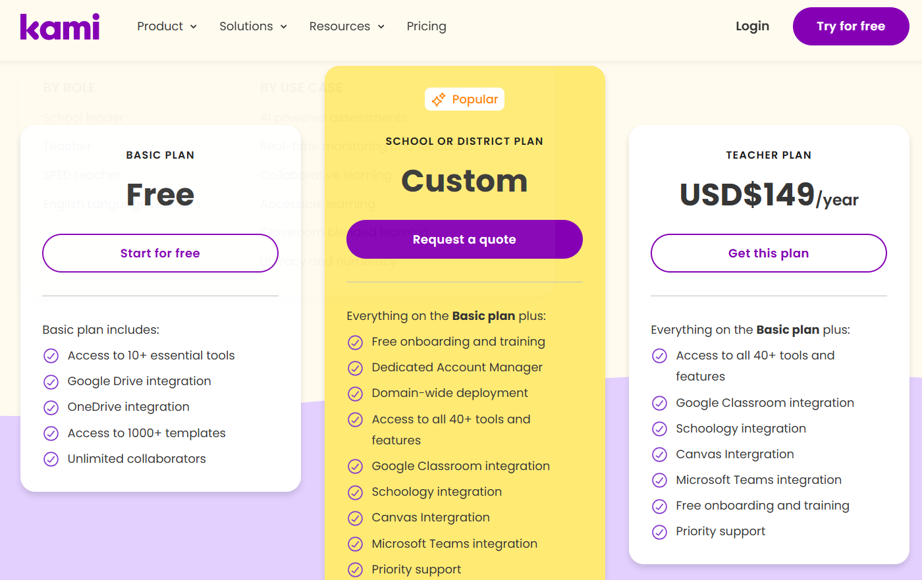Click the checkmark beside Unlimited collaborators
This screenshot has height=580, width=922.
(x=51, y=459)
